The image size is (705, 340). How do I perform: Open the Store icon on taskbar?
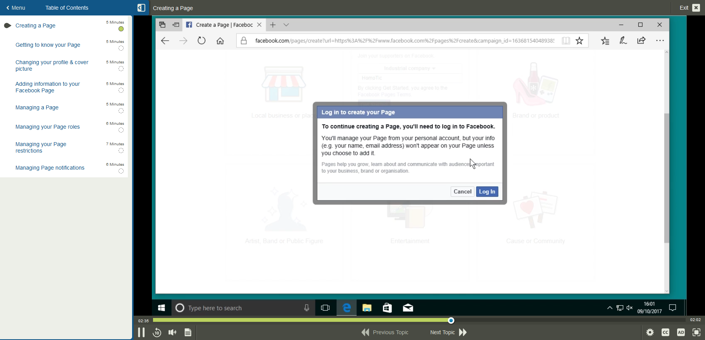[x=387, y=308]
